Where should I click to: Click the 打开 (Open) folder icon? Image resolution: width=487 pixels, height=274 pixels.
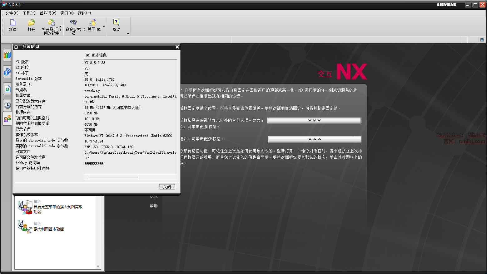coord(31,23)
